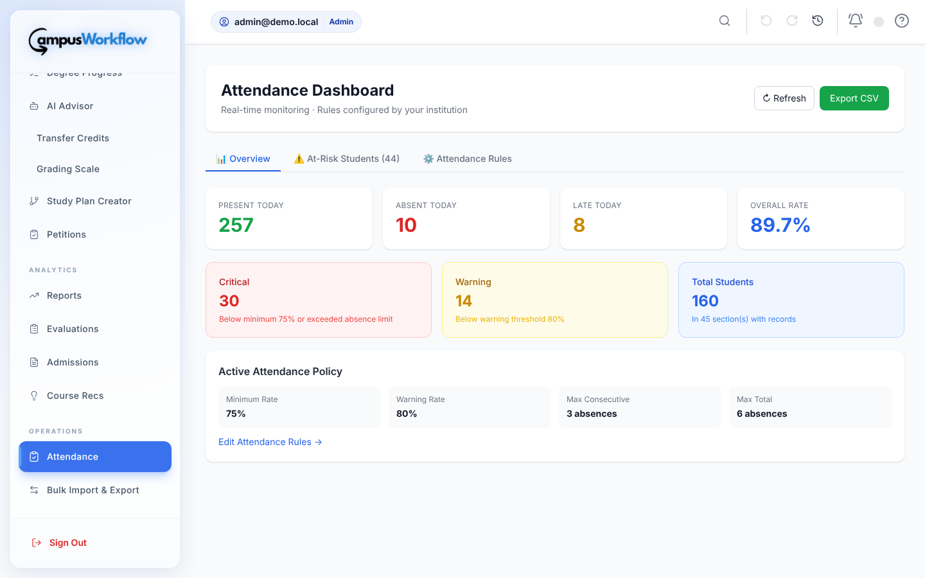This screenshot has height=578, width=925.
Task: Click the help question mark icon
Action: (902, 21)
